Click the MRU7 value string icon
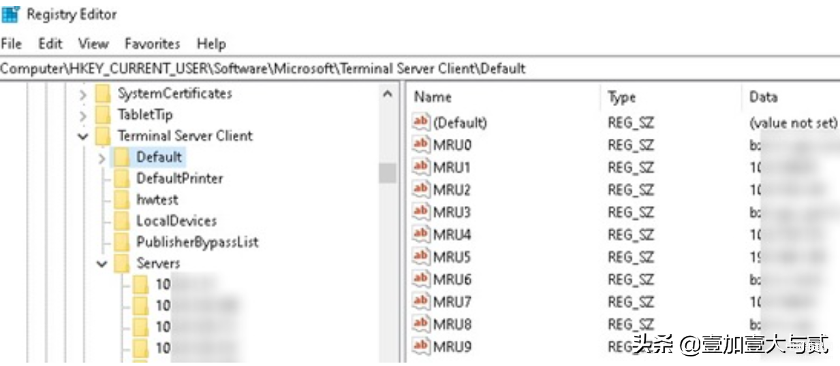 click(x=421, y=302)
